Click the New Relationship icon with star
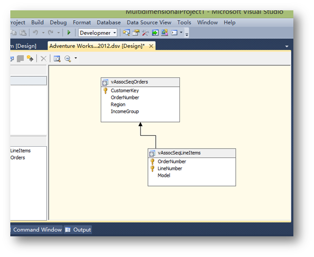 click(x=30, y=59)
